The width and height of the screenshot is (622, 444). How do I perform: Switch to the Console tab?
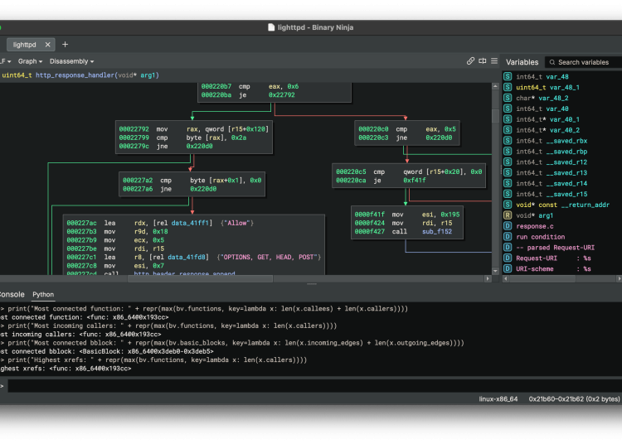tap(12, 294)
